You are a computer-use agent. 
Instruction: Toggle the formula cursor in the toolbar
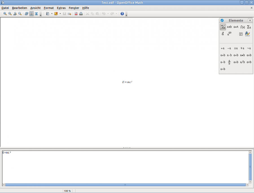pos(31,14)
